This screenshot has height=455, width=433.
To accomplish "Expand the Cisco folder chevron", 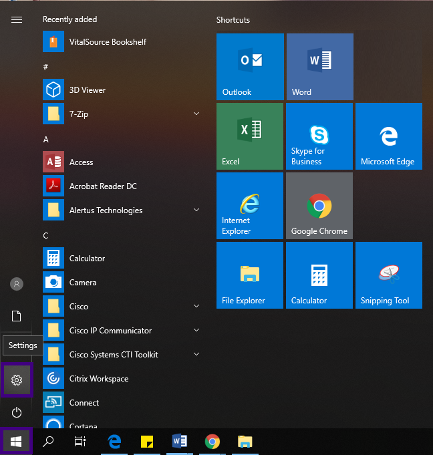I will (196, 306).
